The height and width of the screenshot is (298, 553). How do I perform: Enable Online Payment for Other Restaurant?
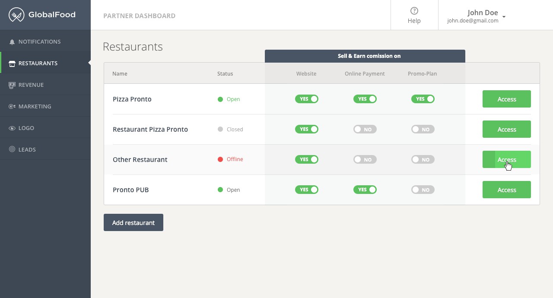coord(365,159)
